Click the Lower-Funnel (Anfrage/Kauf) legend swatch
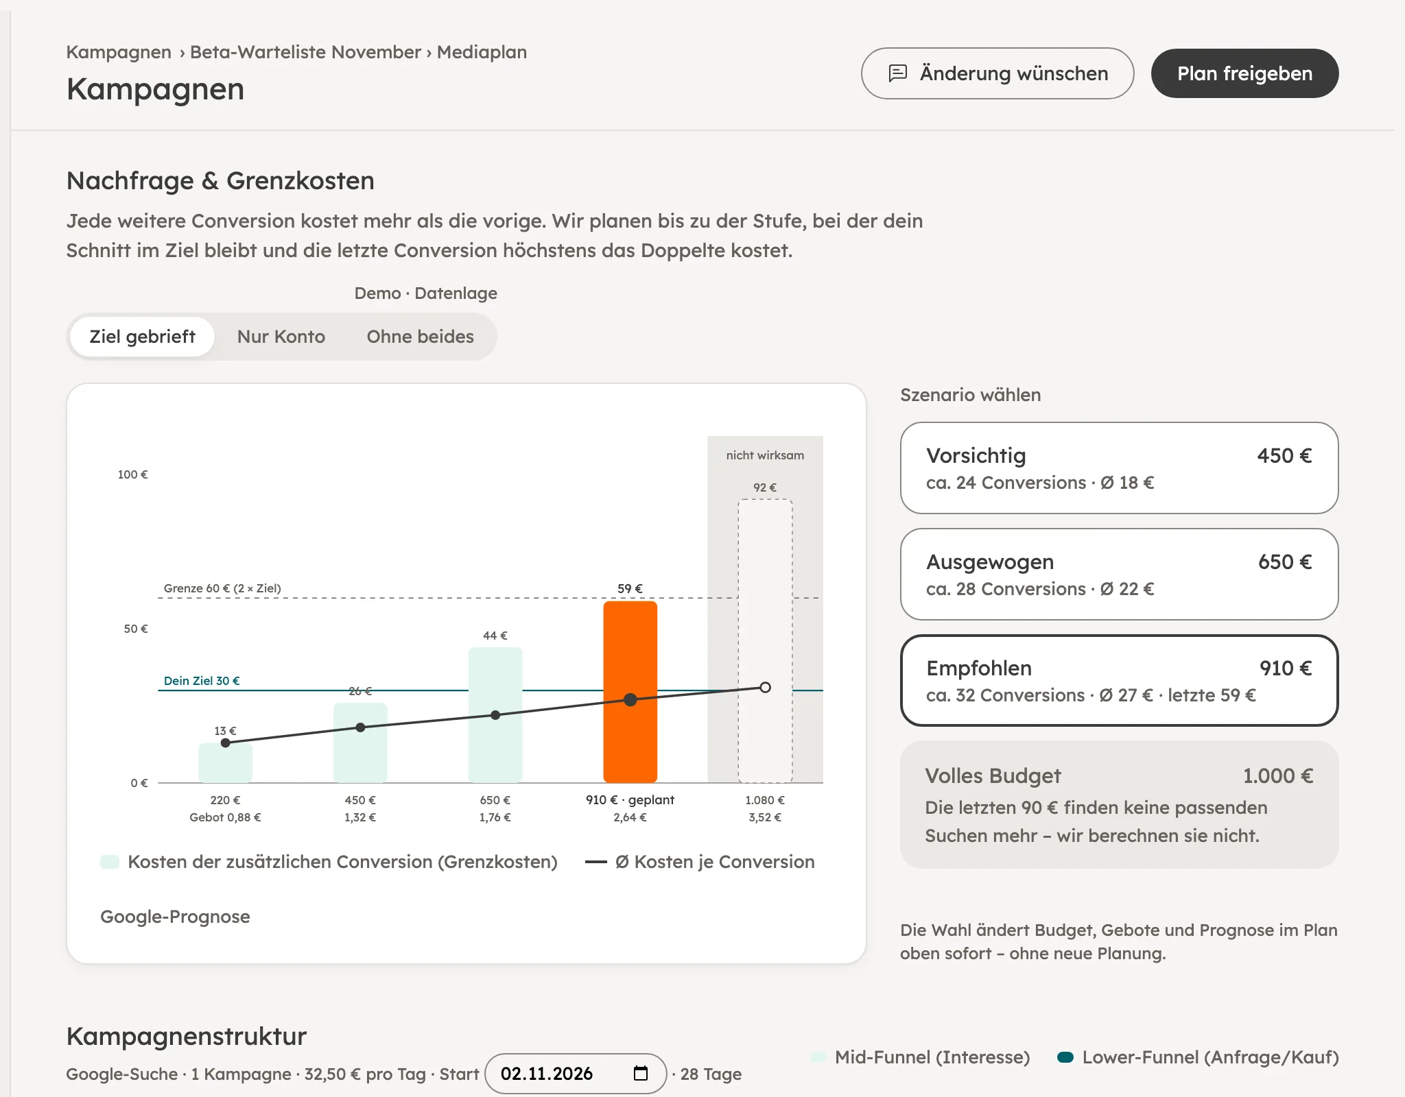 coord(1065,1057)
